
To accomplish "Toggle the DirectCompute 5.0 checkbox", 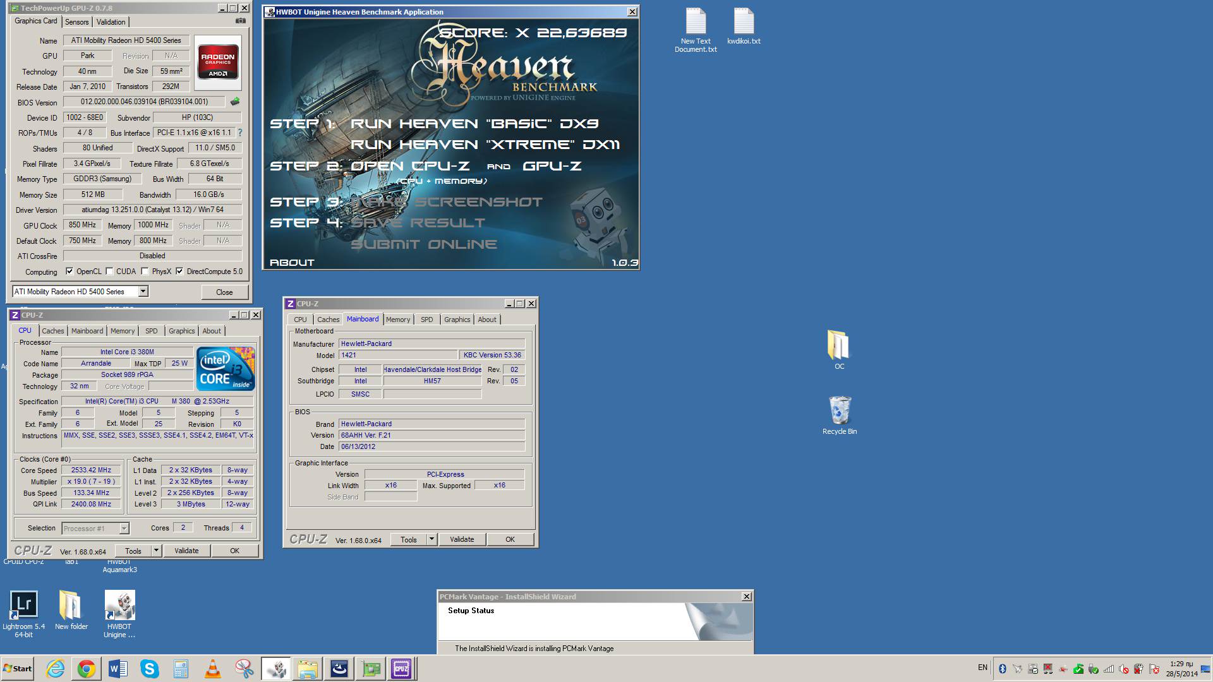I will click(x=179, y=272).
